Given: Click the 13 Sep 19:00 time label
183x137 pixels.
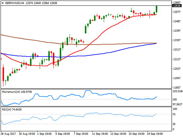Looking at the screenshot, I should tap(118, 134).
